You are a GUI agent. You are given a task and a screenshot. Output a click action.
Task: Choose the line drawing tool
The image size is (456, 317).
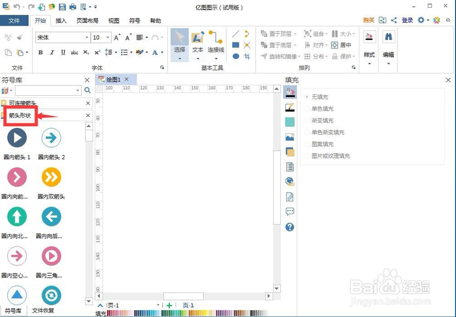(236, 34)
